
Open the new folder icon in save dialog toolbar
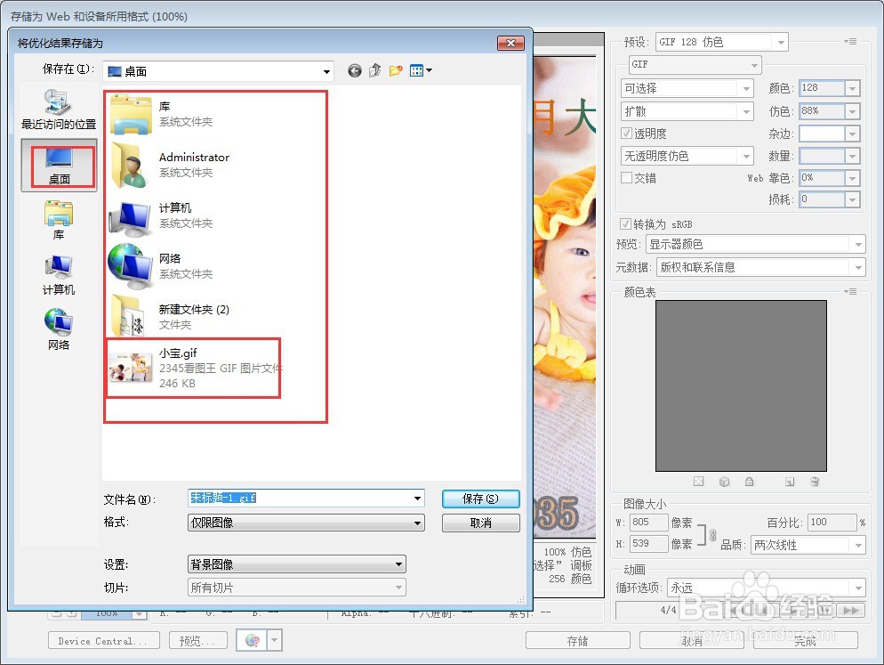point(395,71)
